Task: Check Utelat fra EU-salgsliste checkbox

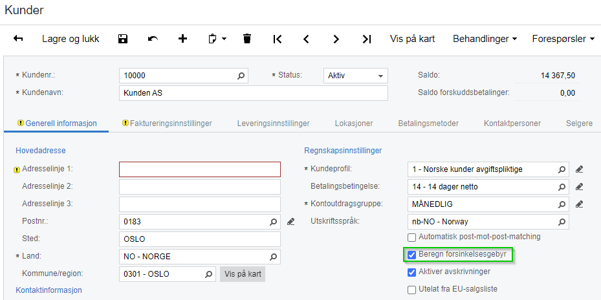Action: [411, 290]
